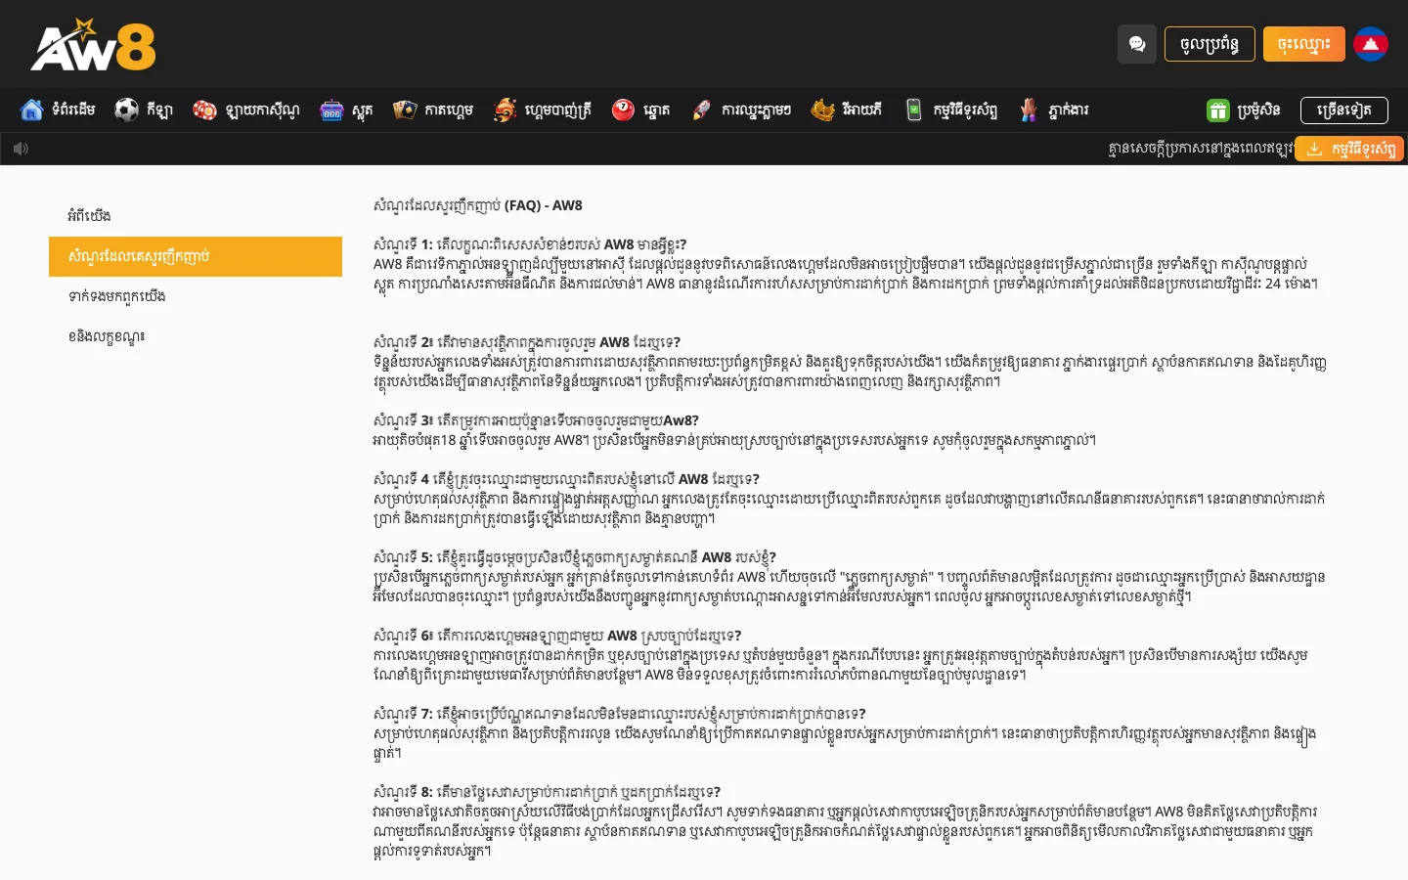This screenshot has width=1408, height=880.
Task: Select the highlighted FAQ sidebar item
Action: 196,256
